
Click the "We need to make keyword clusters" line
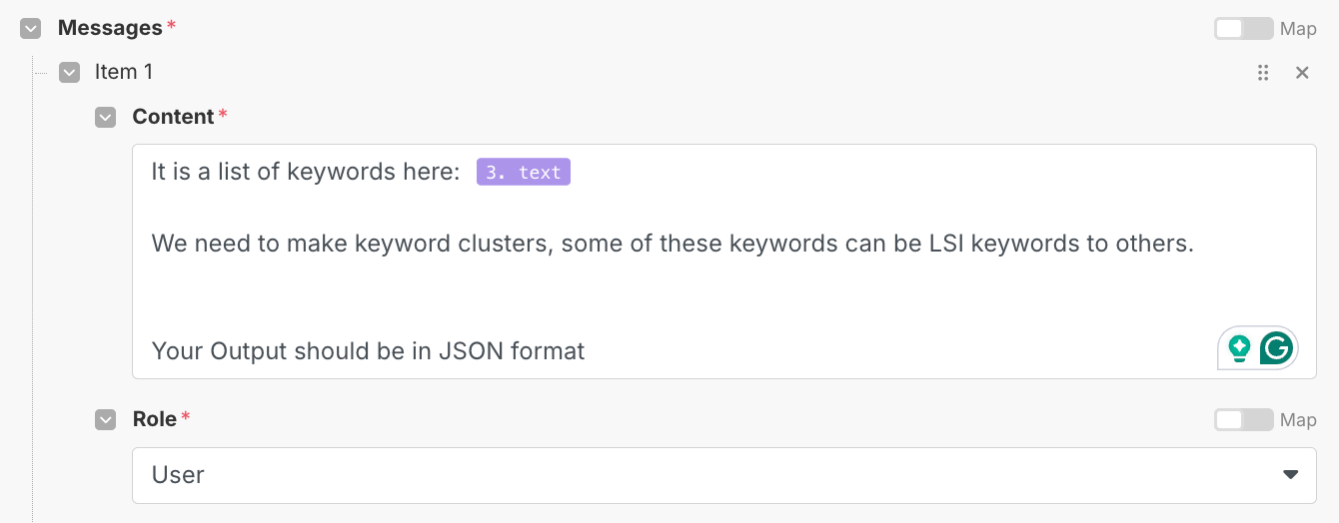click(671, 244)
